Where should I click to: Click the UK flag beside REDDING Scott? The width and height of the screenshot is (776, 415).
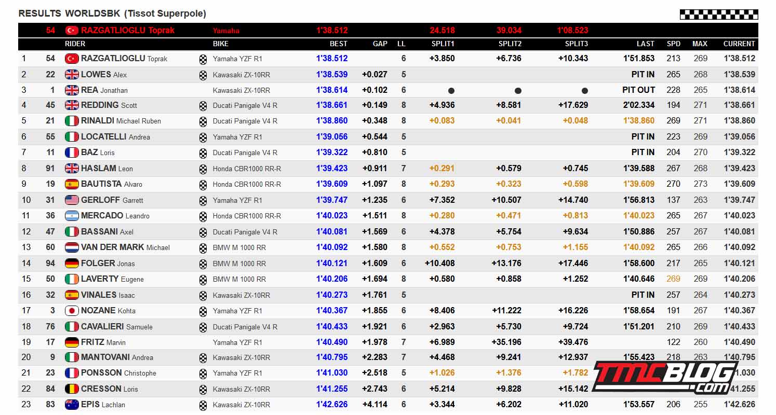[72, 105]
